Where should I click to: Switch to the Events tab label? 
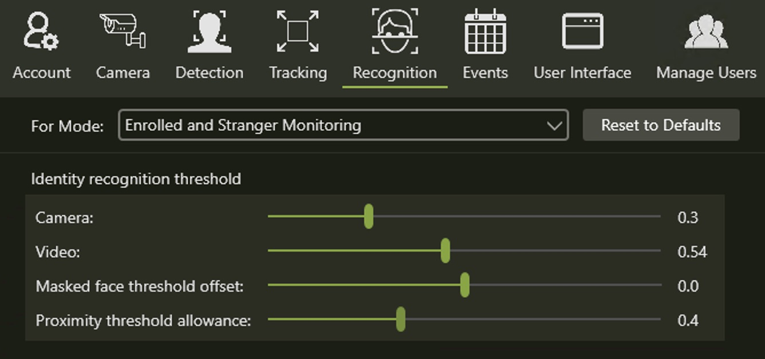(485, 73)
